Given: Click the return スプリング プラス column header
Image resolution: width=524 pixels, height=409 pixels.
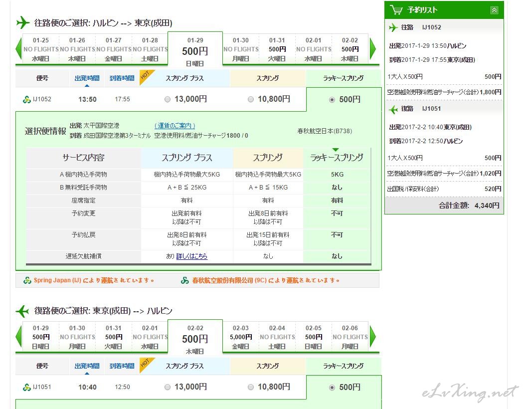Looking at the screenshot, I should [184, 366].
